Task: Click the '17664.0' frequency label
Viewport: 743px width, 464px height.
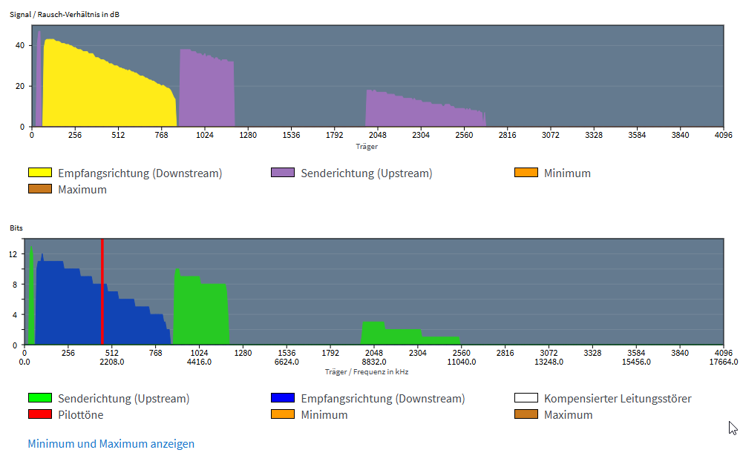Action: pyautogui.click(x=723, y=362)
